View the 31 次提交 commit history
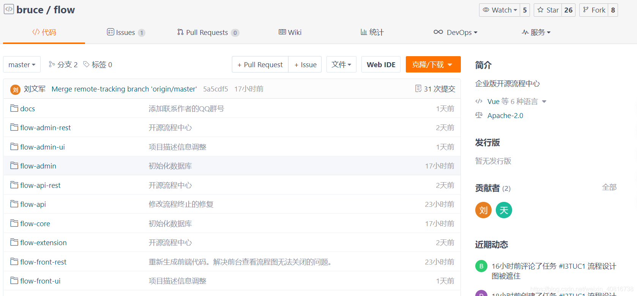Viewport: 637px width, 296px height. pos(439,89)
